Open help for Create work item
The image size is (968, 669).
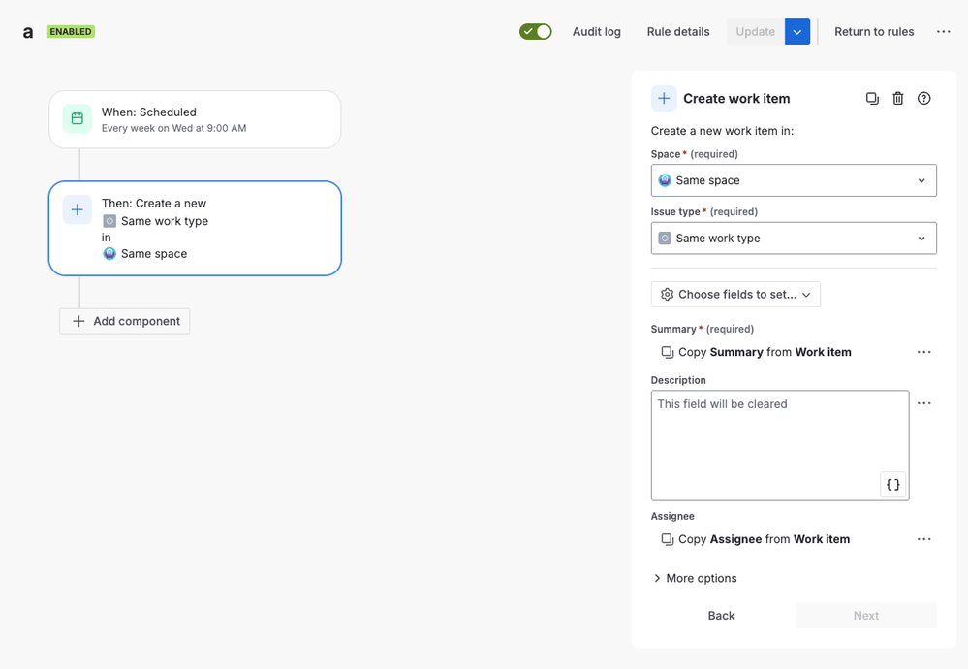coord(923,98)
